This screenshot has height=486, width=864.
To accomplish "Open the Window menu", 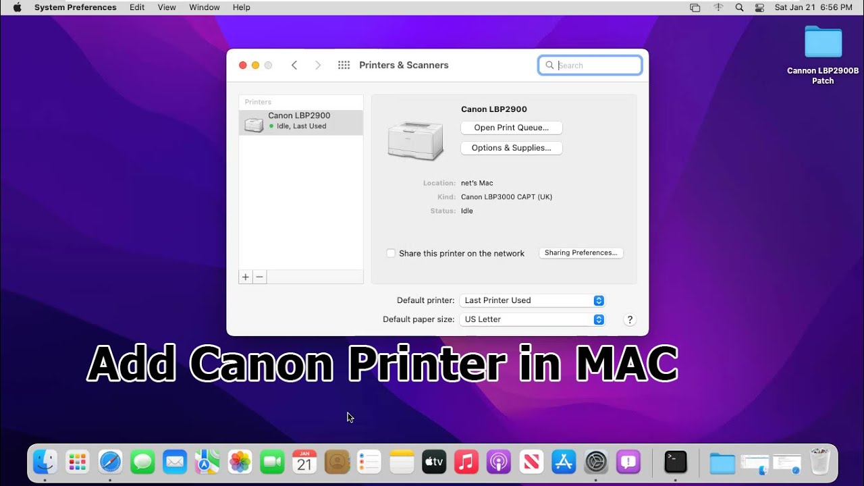I will [x=205, y=7].
